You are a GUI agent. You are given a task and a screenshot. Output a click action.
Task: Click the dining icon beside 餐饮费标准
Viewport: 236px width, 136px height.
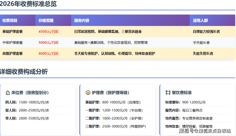168,92
